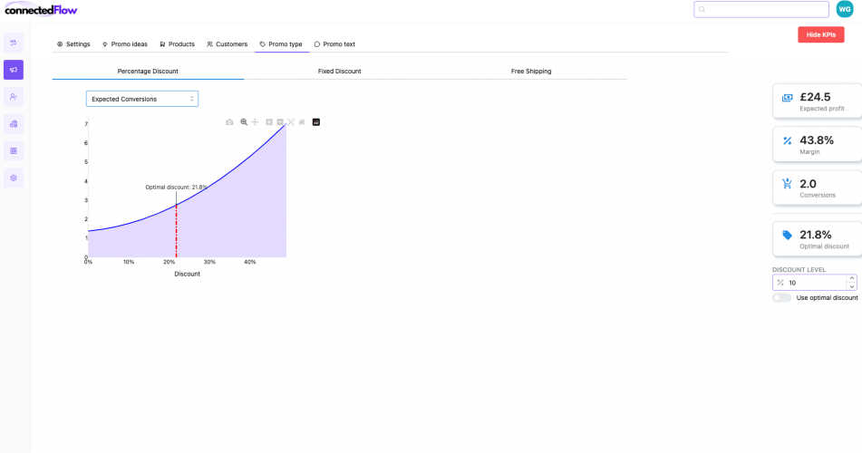This screenshot has width=862, height=453.
Task: Reset chart axes with home icon
Action: point(302,122)
